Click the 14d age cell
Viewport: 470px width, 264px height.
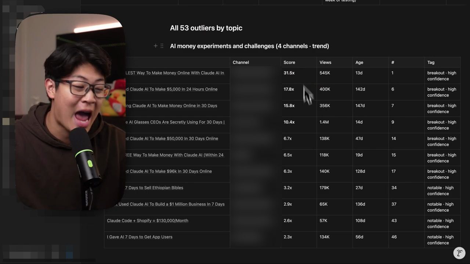tap(370, 125)
